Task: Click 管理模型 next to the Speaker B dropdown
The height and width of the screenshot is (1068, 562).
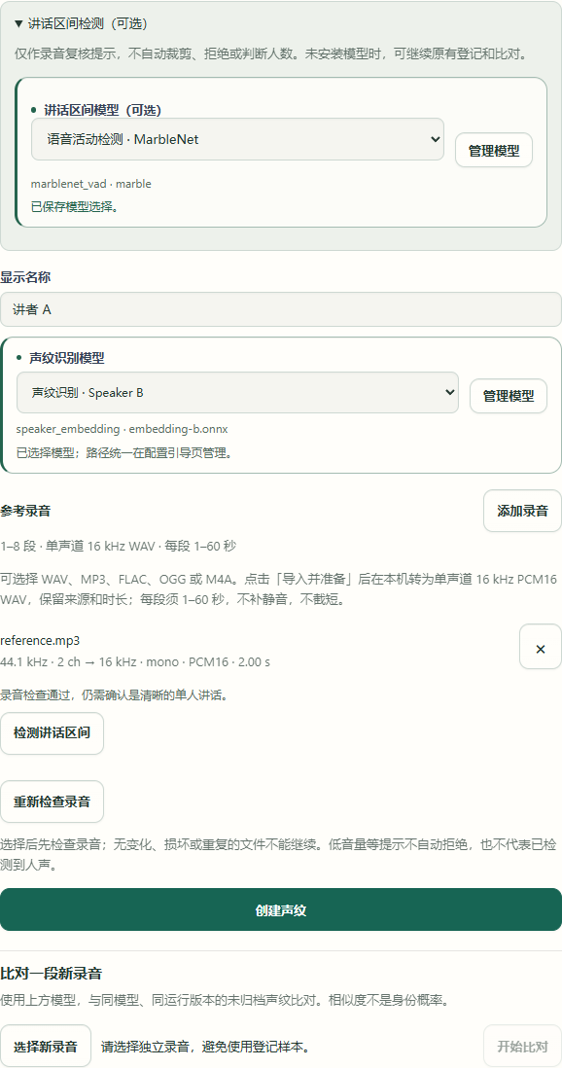Action: point(509,396)
